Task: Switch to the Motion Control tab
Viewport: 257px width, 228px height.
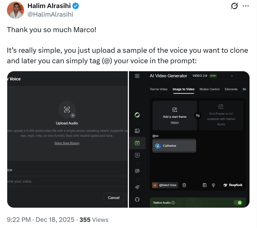Action: pos(210,89)
